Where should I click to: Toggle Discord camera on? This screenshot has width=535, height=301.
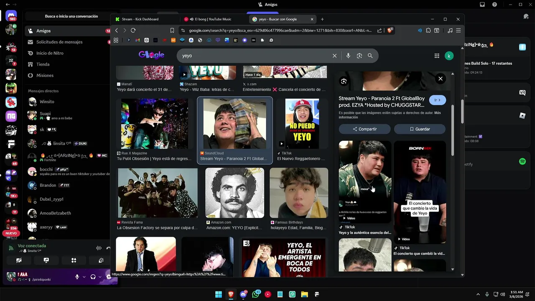[19, 260]
